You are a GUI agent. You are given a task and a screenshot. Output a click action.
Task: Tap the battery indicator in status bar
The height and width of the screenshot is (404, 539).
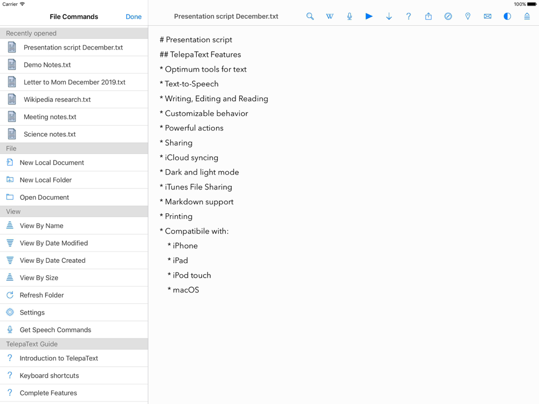532,4
